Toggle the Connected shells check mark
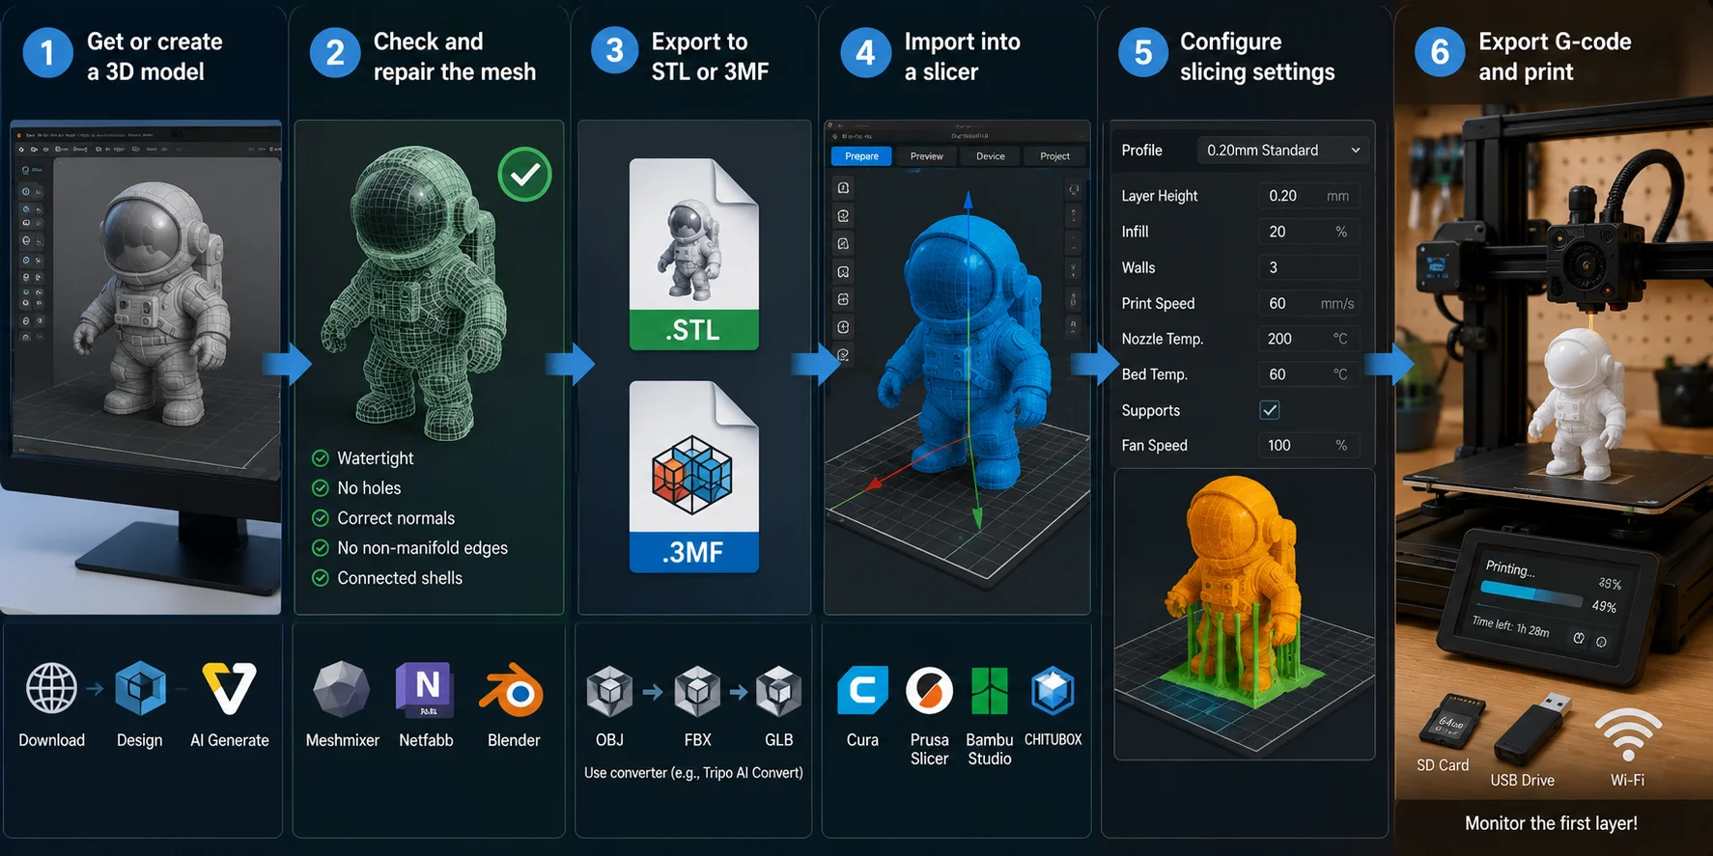 321,578
